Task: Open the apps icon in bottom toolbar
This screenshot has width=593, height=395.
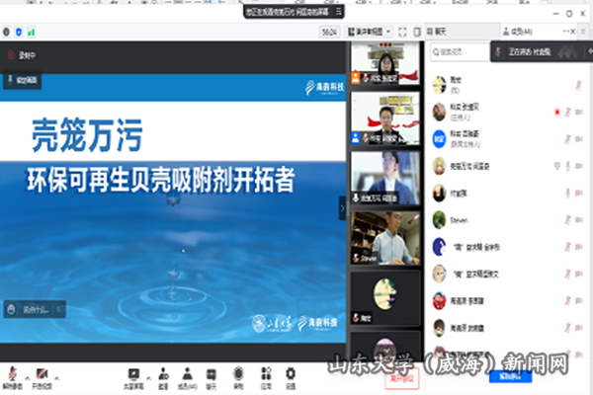Action: tap(266, 378)
